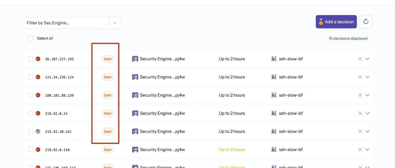
Task: Click the US flag beside 219.92.30.161
Action: (38, 131)
